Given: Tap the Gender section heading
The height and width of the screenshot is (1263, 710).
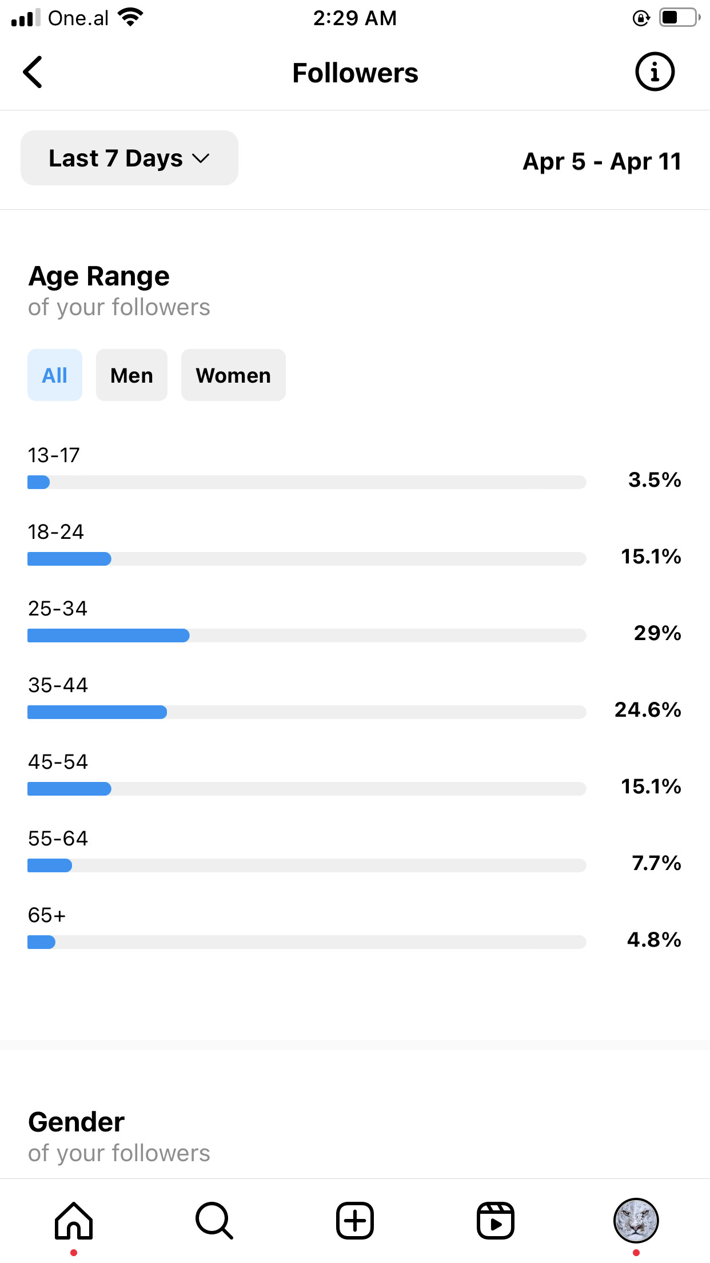Looking at the screenshot, I should [77, 1122].
